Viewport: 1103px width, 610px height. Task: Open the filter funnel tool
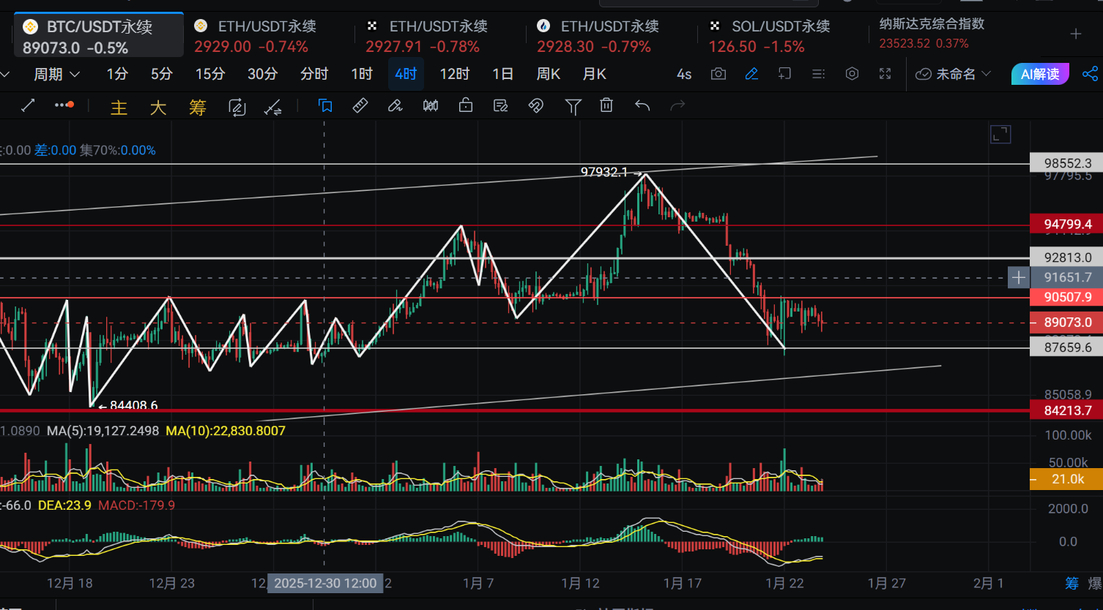pos(573,107)
